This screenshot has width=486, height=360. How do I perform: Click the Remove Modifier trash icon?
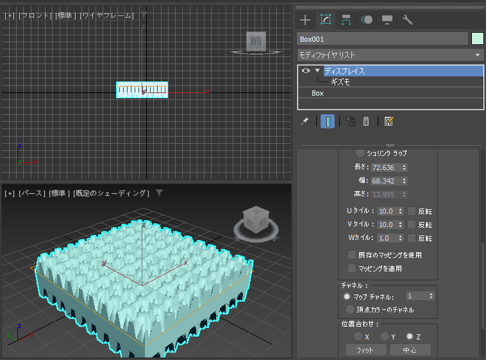pyautogui.click(x=366, y=121)
